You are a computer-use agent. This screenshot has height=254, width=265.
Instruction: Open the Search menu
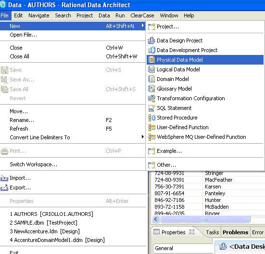(63, 15)
